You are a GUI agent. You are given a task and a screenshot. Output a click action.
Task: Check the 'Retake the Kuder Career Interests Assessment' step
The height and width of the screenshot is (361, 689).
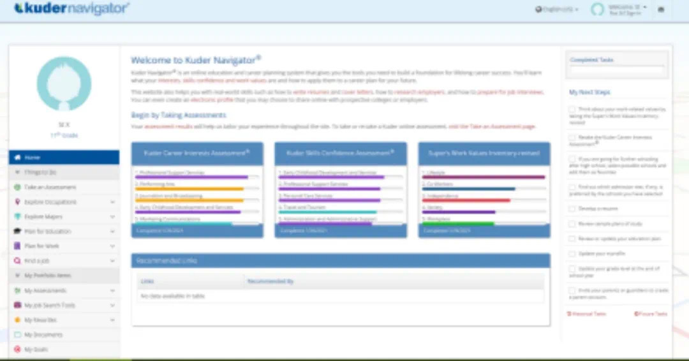coord(572,138)
